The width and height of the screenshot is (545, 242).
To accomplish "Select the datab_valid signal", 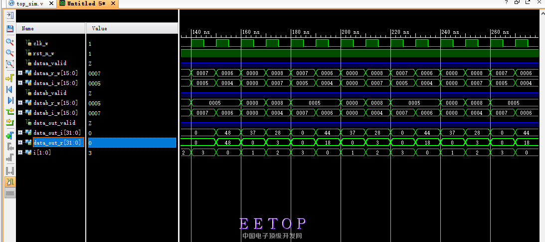I will click(50, 93).
